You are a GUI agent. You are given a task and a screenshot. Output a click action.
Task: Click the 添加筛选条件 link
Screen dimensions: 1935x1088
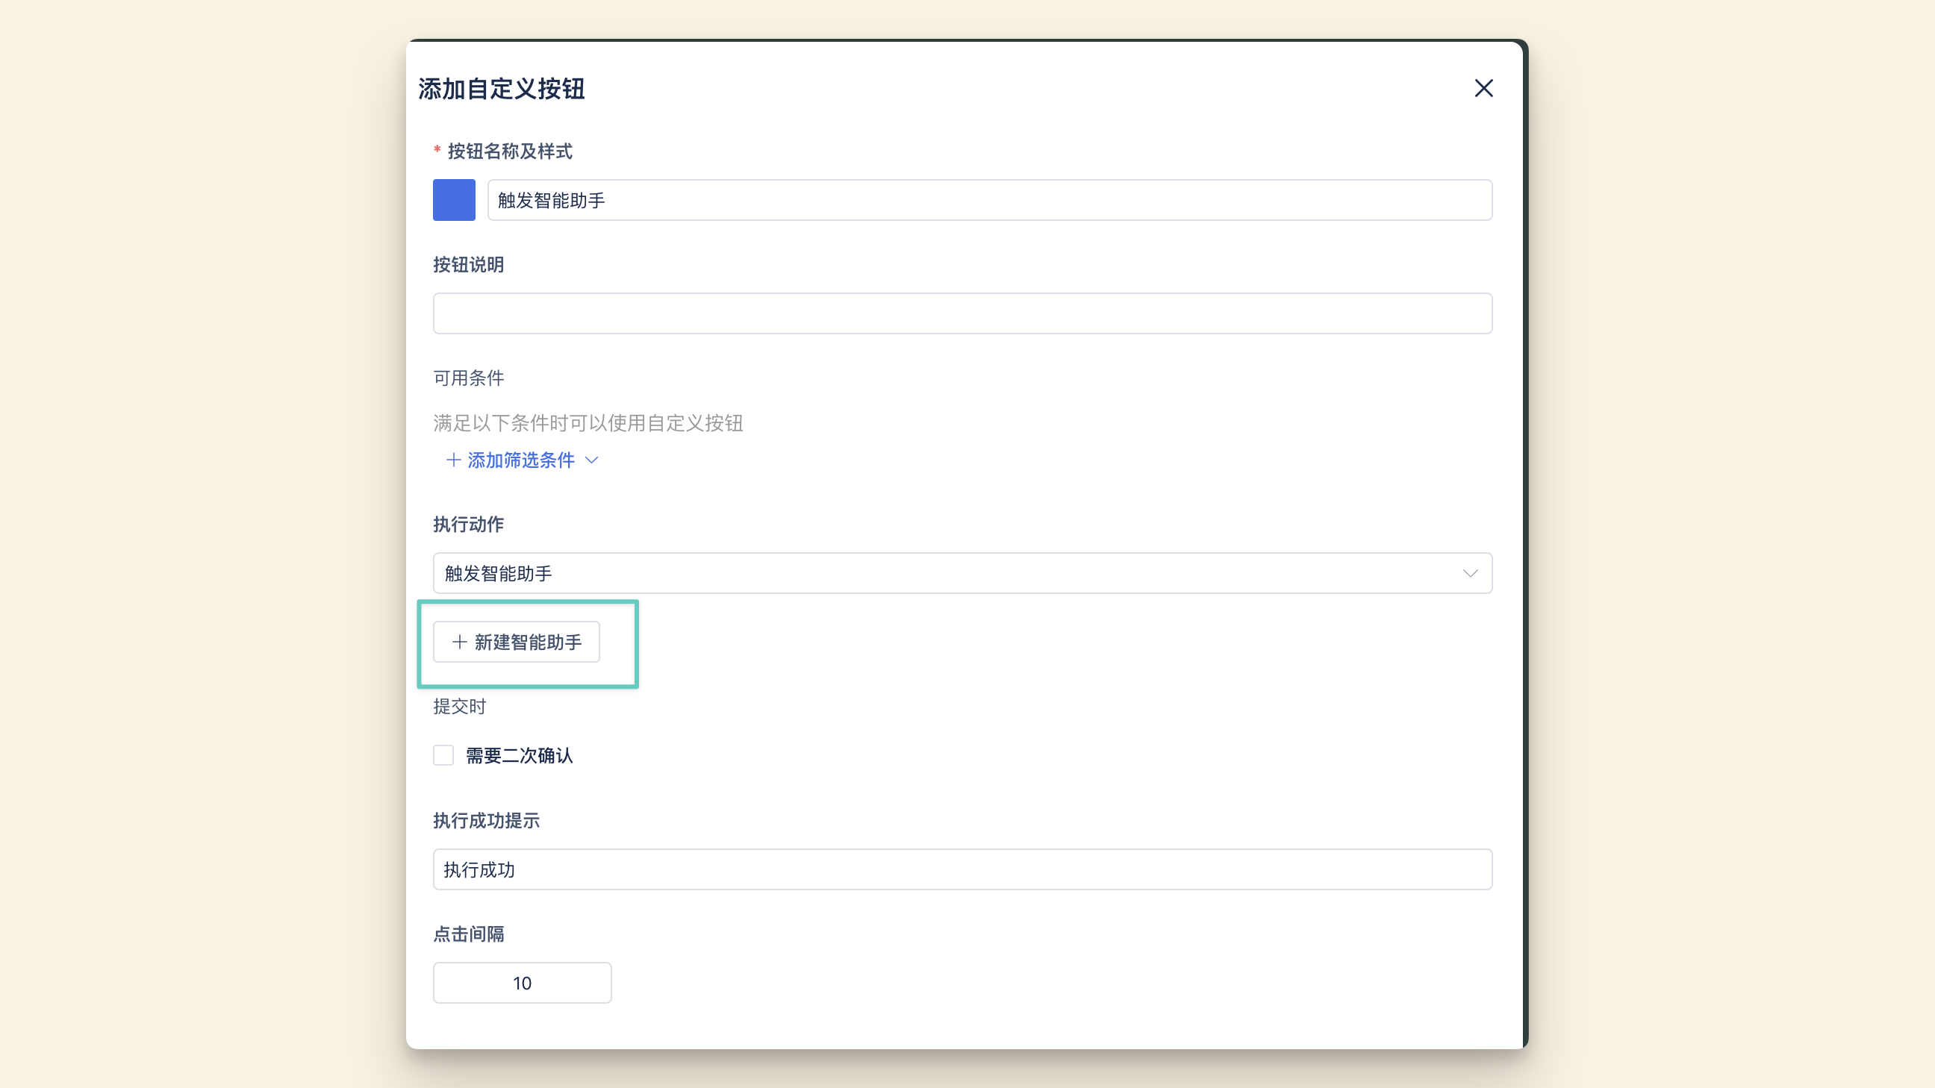click(x=520, y=460)
